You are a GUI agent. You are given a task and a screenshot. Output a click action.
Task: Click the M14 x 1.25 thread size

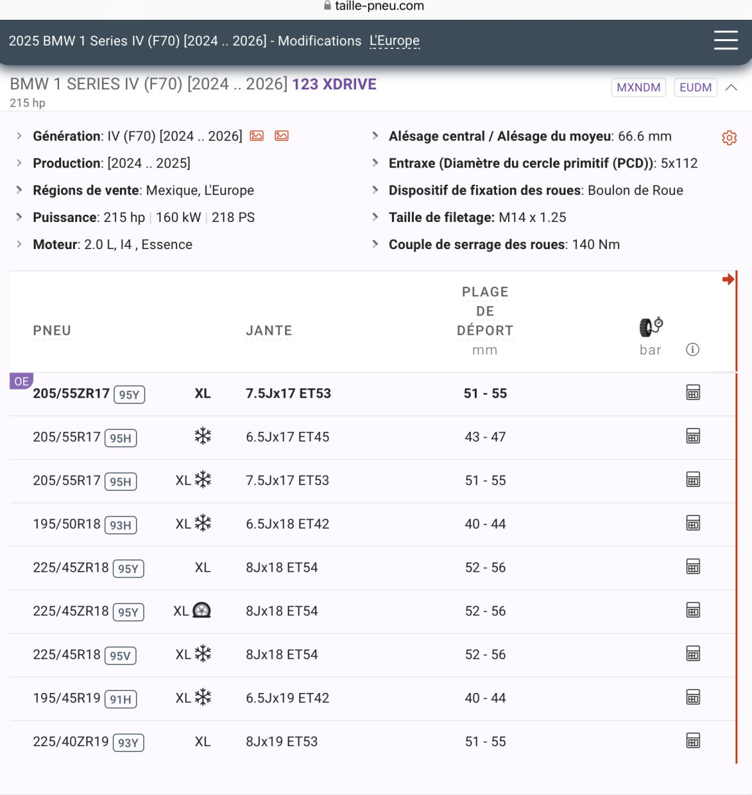[533, 217]
